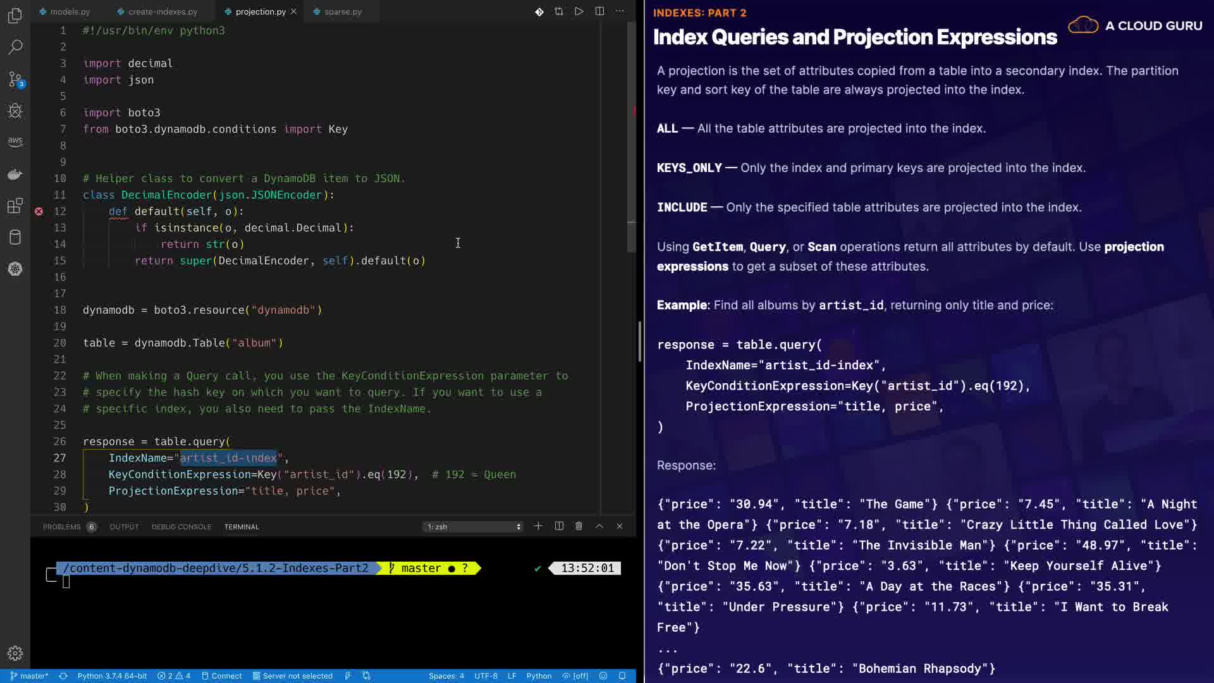This screenshot has height=683, width=1214.
Task: Kill terminal with the trash icon
Action: 579,526
